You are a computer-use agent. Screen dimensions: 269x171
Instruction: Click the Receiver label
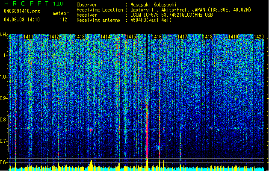tap(87, 15)
